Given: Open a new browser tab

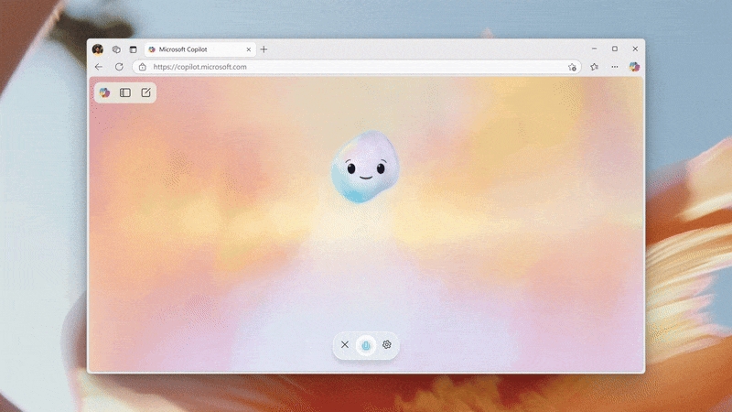Looking at the screenshot, I should [x=264, y=49].
